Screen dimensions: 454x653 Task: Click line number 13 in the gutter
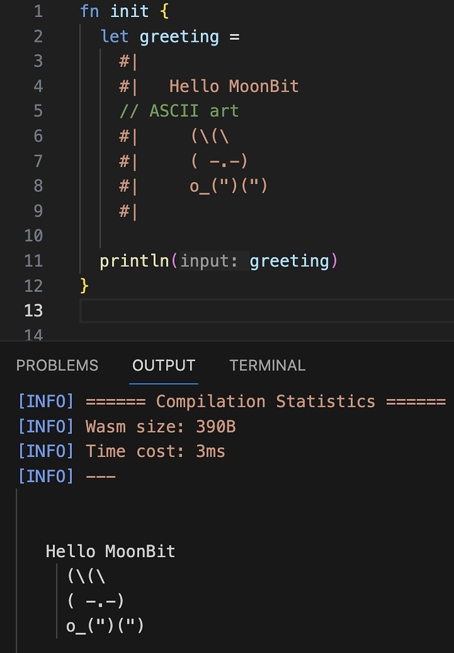(x=34, y=311)
